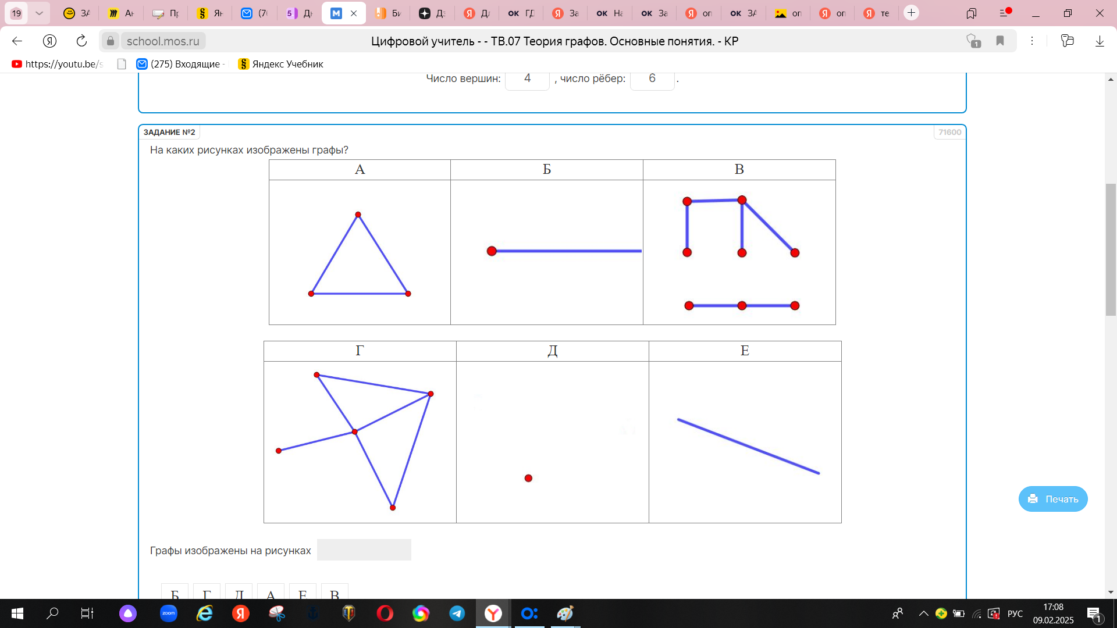Reload the page with the refresh icon
The image size is (1117, 628).
pos(81,41)
